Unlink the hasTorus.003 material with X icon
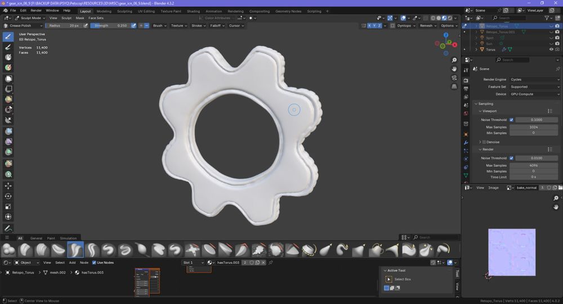The image size is (563, 304). point(263,262)
